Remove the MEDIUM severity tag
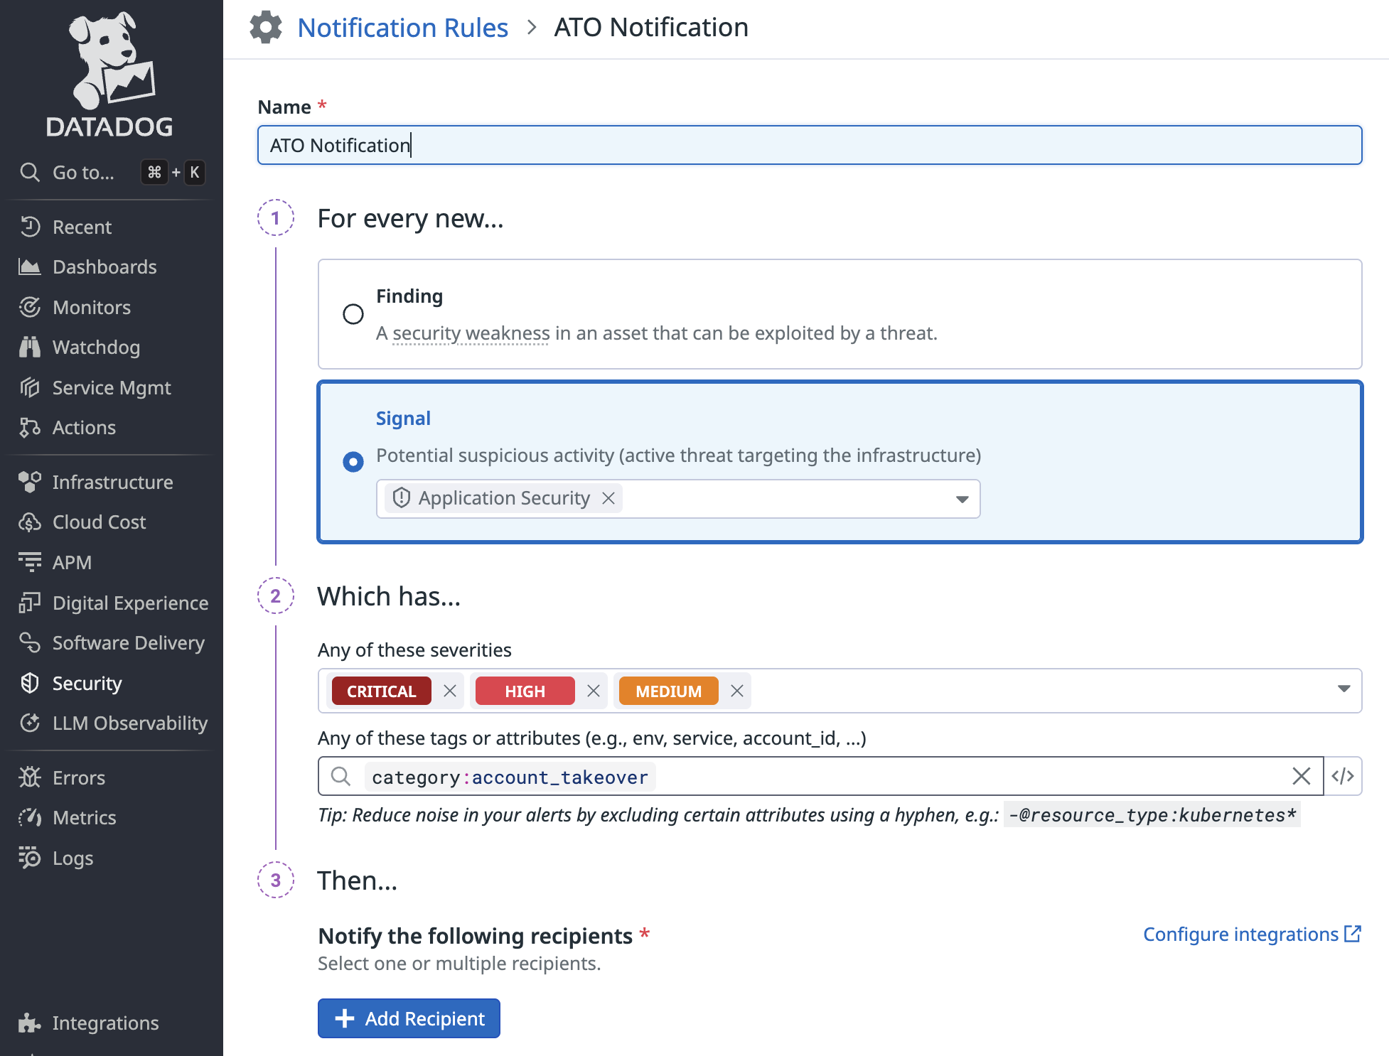Screen dimensions: 1389x1056 click(737, 691)
